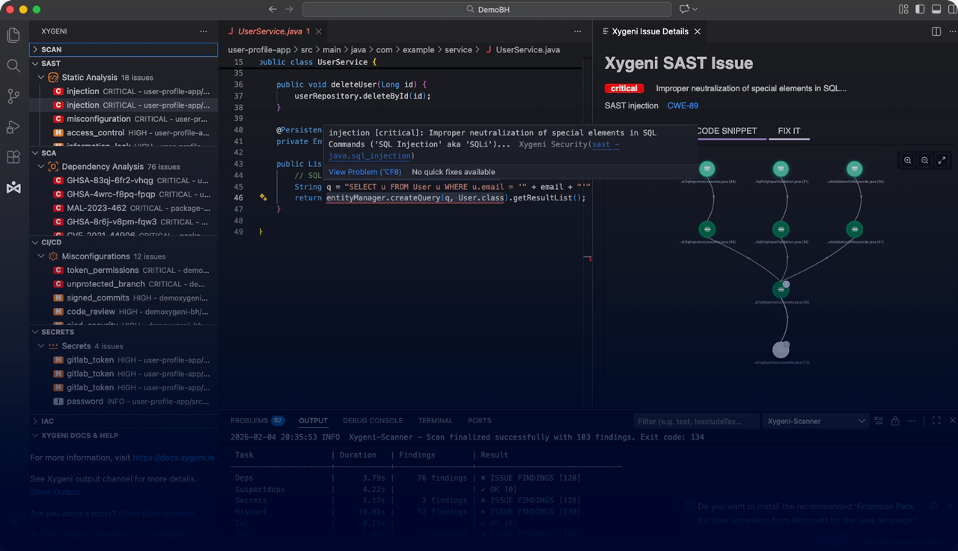Screen dimensions: 958x551
Task: Collapse the Secrets tree node
Action: click(41, 346)
